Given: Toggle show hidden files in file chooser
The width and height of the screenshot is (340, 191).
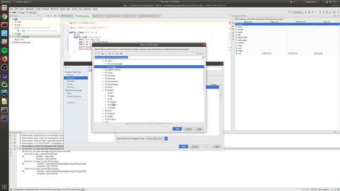Looking at the screenshot, I should pos(121,54).
